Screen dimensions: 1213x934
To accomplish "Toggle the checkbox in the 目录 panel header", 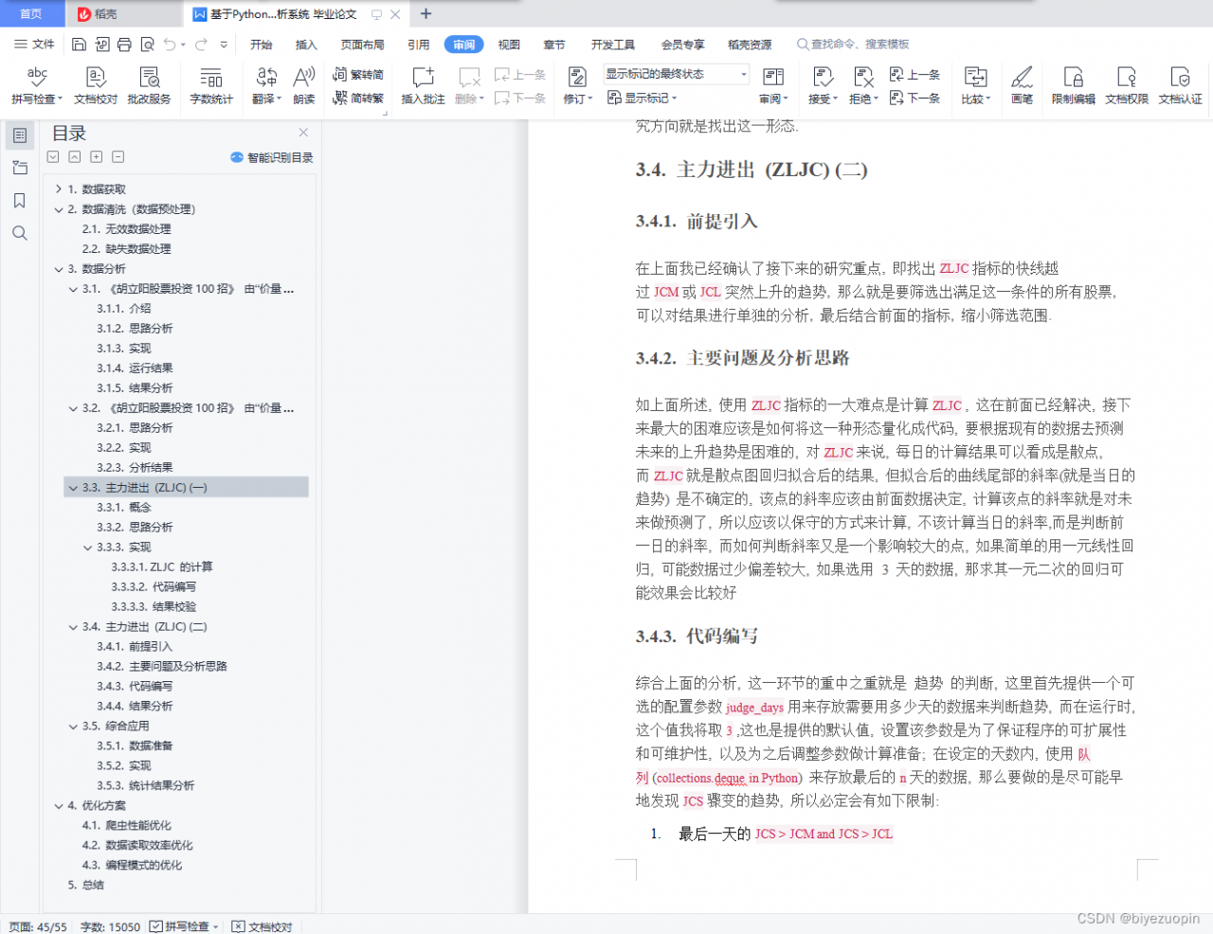I will point(52,157).
